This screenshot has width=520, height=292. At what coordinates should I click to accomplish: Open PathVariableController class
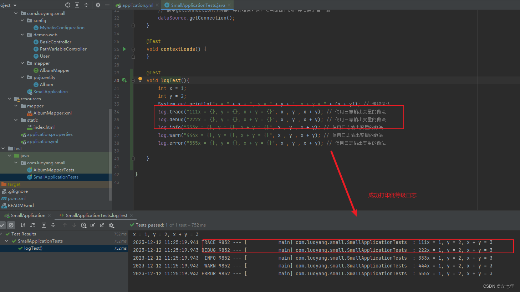[x=63, y=49]
